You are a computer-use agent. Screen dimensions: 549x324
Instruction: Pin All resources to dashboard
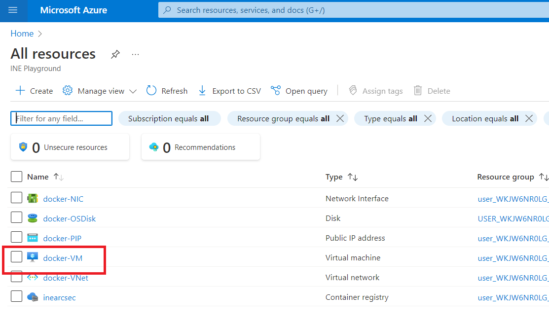click(115, 54)
